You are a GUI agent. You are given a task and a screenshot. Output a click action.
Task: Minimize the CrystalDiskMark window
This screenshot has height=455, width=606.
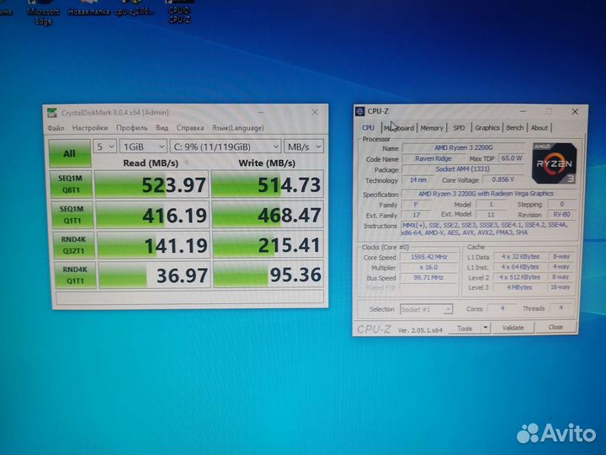coord(262,112)
